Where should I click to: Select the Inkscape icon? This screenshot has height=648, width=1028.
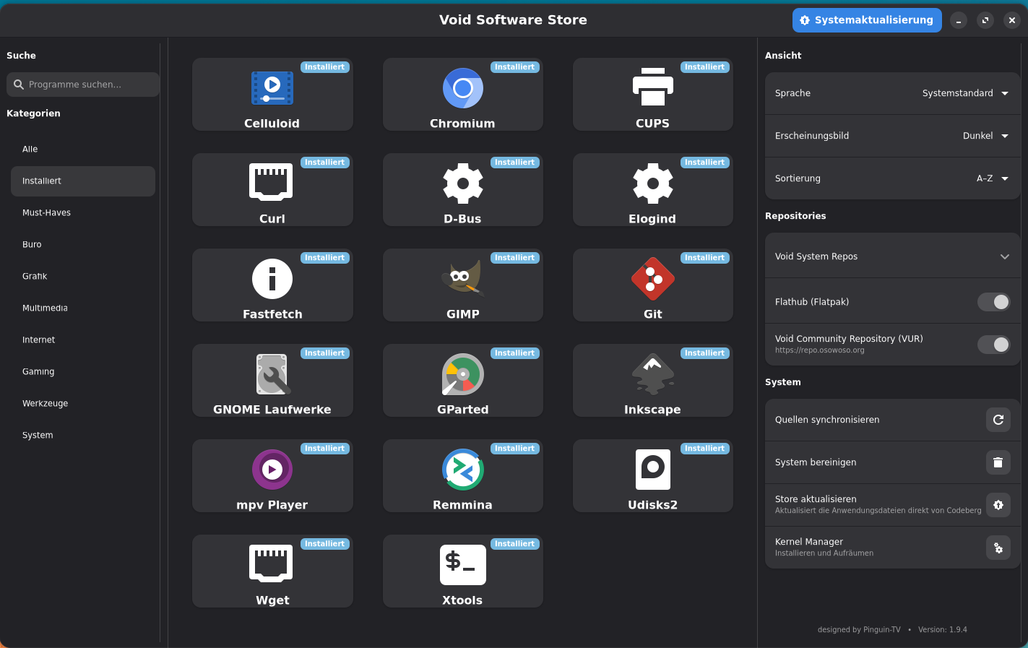point(652,374)
